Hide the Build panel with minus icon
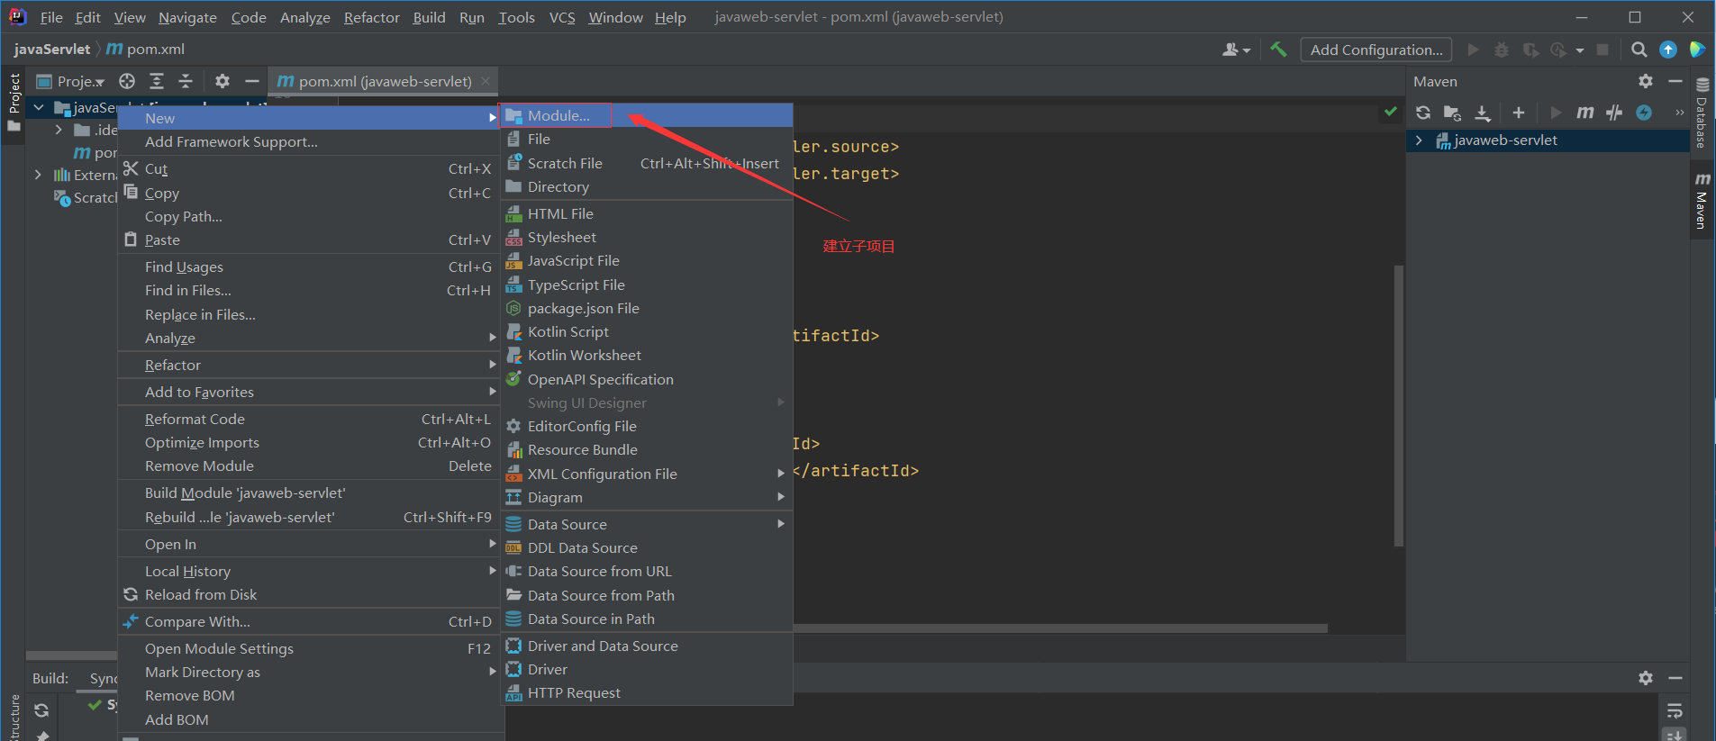 click(x=1675, y=678)
